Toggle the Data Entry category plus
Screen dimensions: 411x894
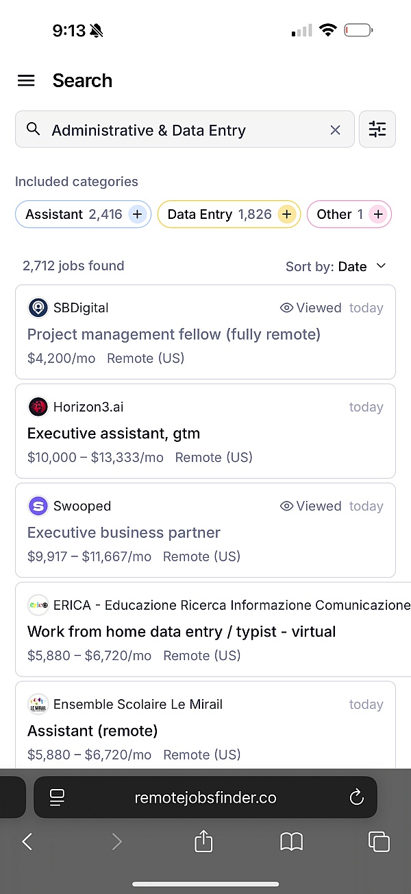tap(286, 214)
